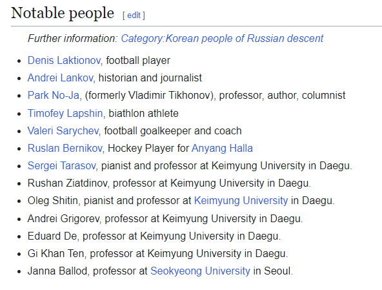Screen dimensions: 382x290
Task: Click the Janna Ballod name text
Action: click(x=57, y=271)
